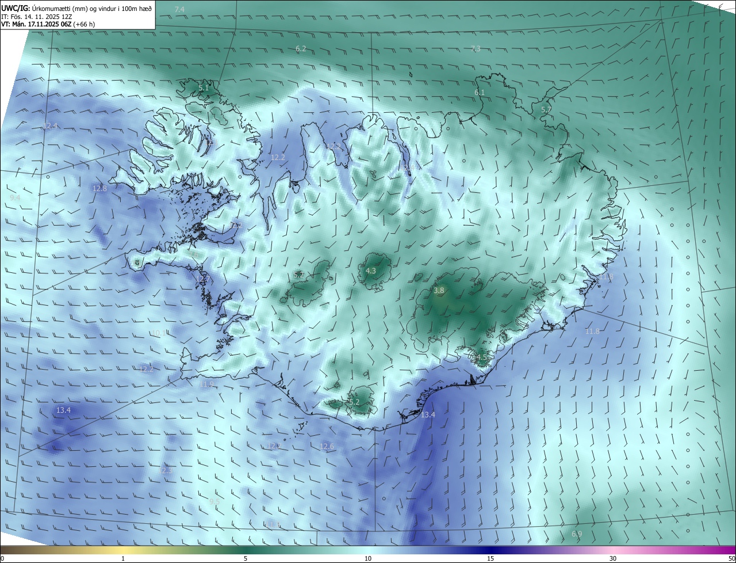Select the 30 tick on the color scale
The width and height of the screenshot is (736, 563).
coord(613,558)
